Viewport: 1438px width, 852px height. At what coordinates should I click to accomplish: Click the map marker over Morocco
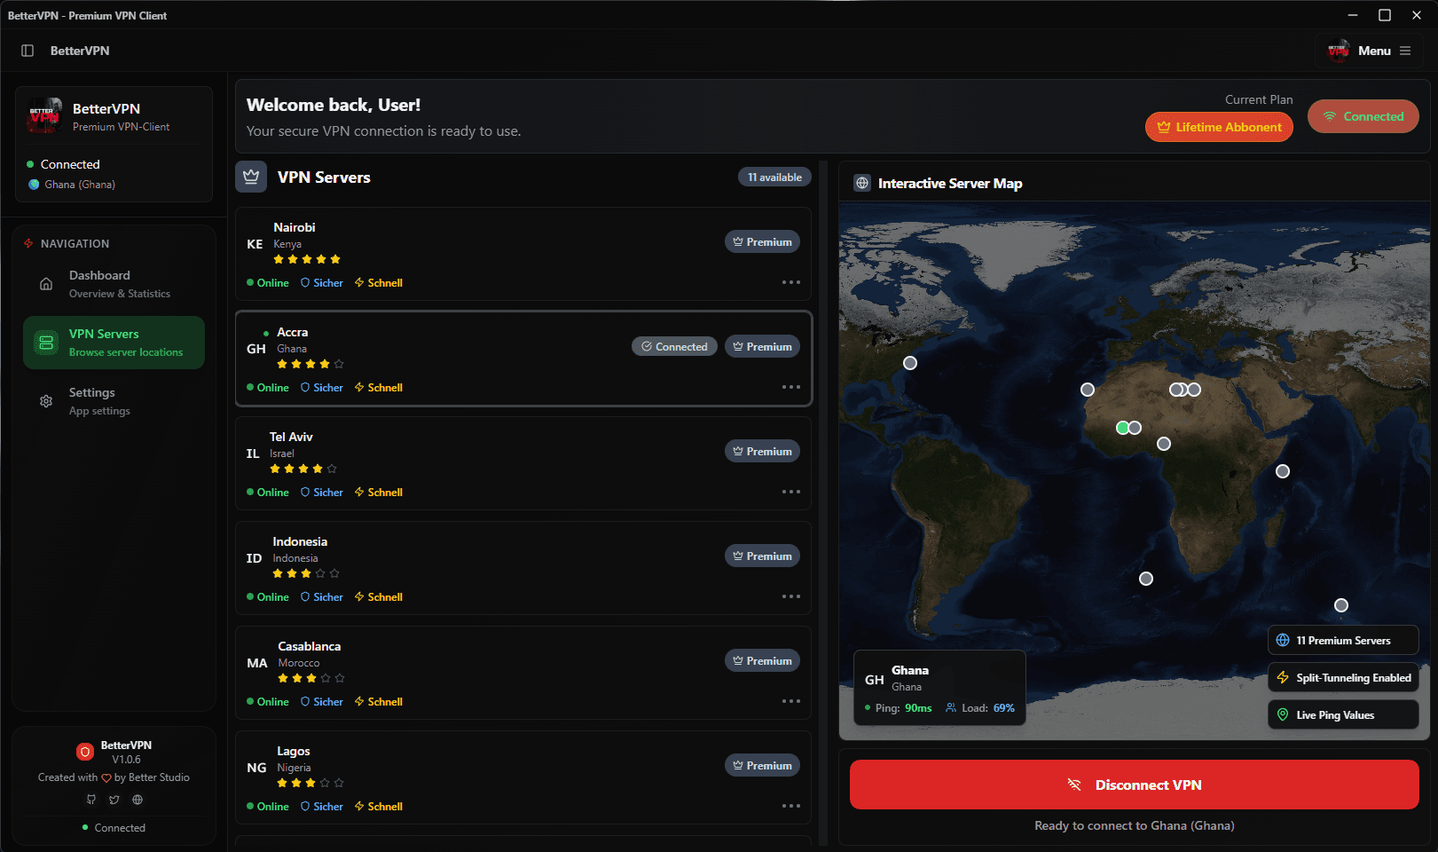1088,390
